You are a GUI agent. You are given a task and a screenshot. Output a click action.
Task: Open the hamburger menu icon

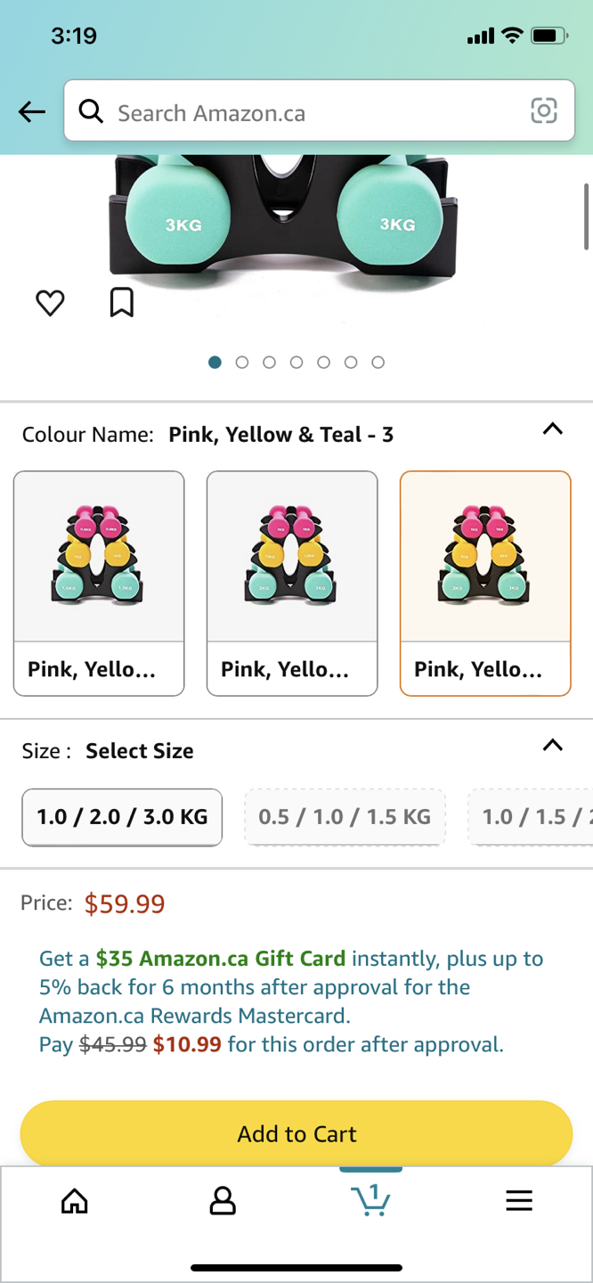pyautogui.click(x=519, y=1201)
